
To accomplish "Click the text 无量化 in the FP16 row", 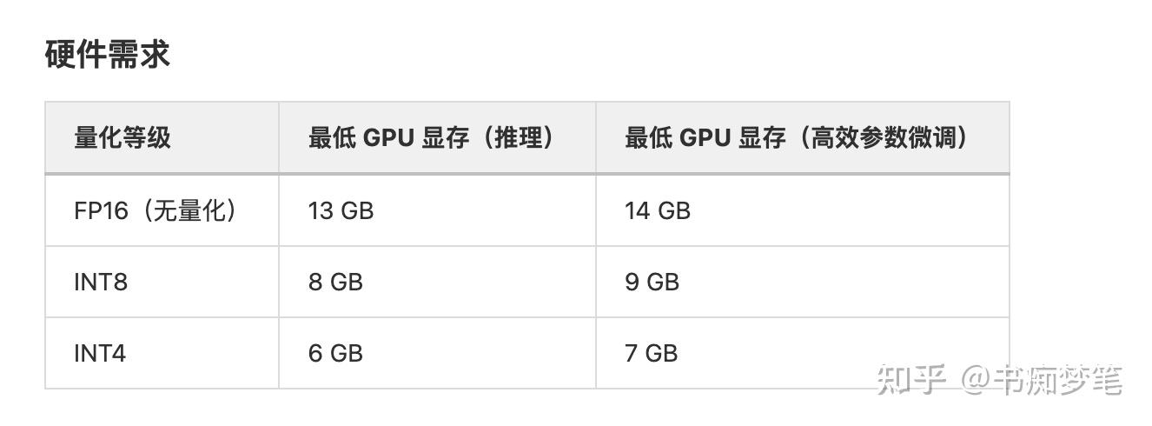I will click(x=190, y=210).
